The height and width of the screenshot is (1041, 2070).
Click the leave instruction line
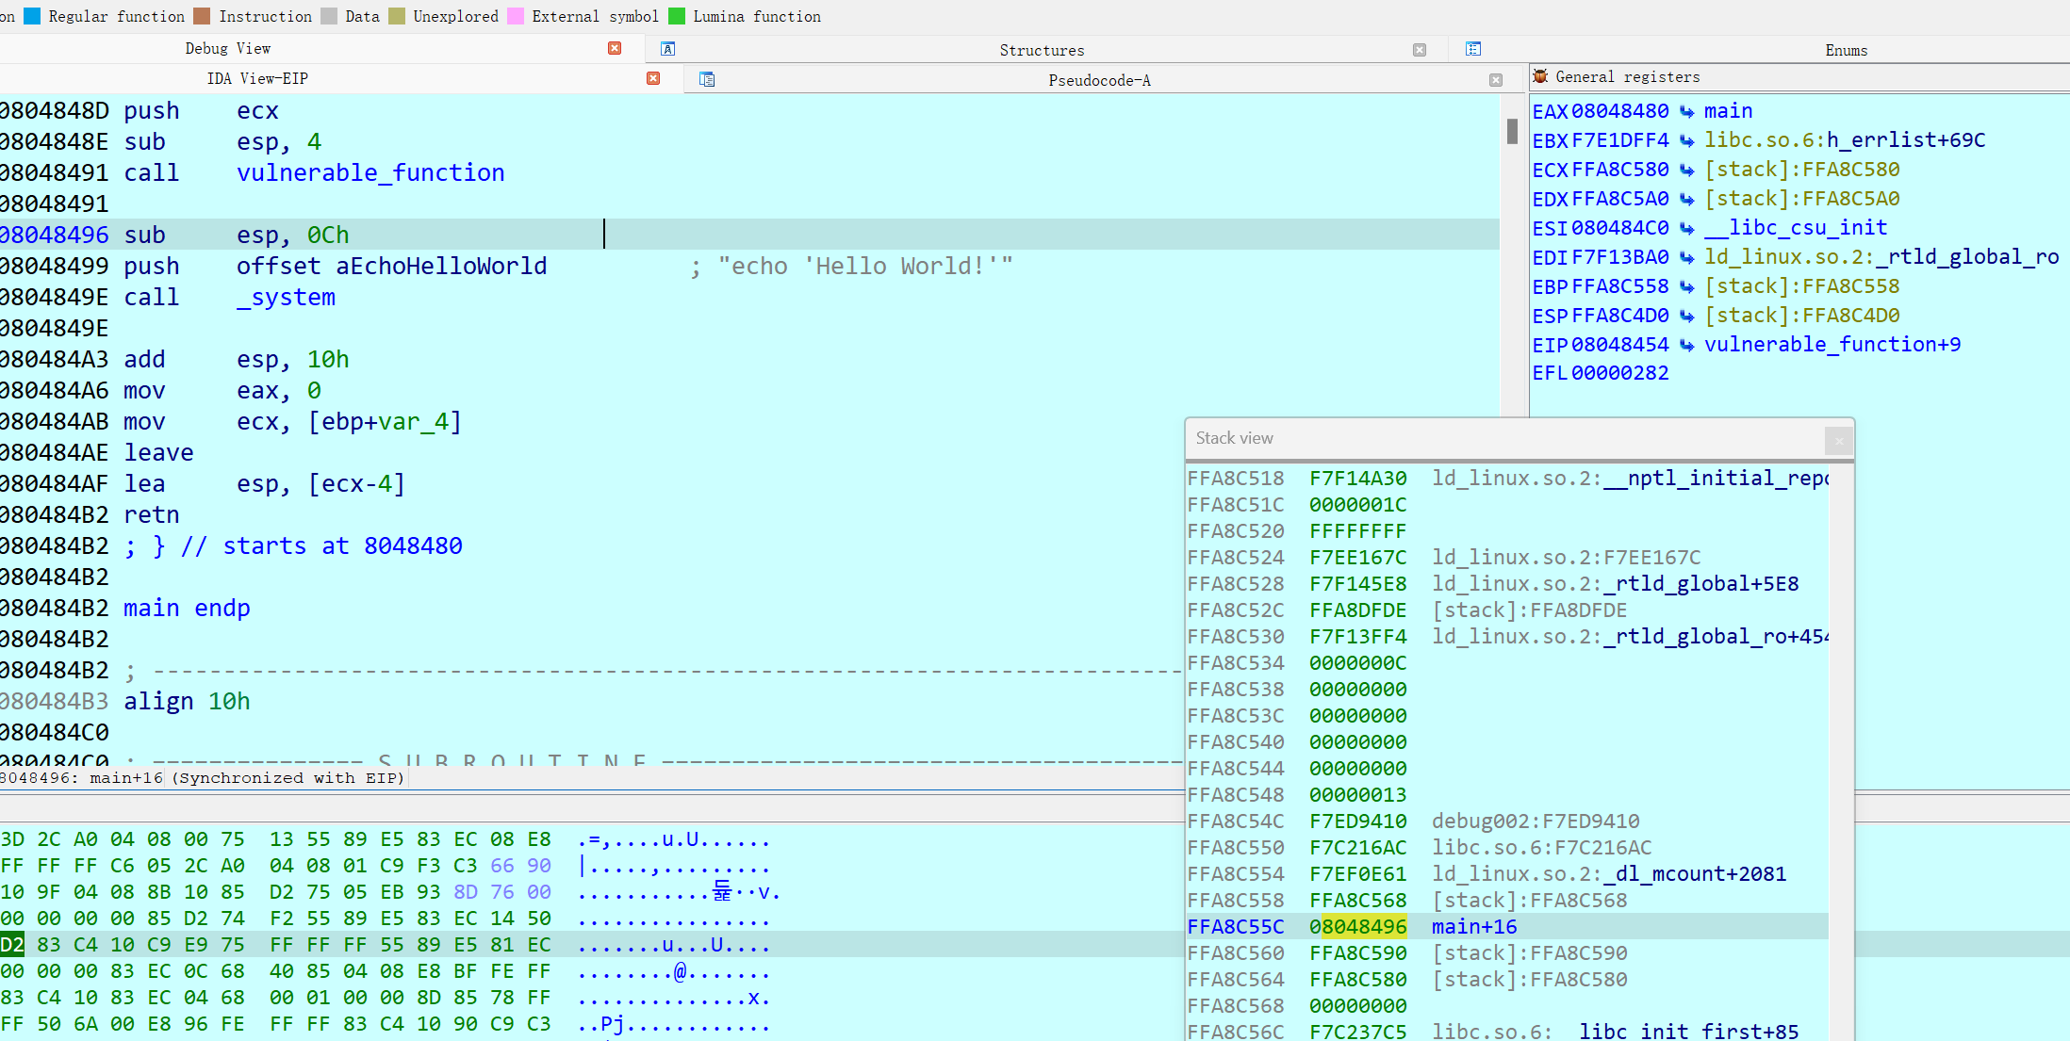pyautogui.click(x=158, y=453)
